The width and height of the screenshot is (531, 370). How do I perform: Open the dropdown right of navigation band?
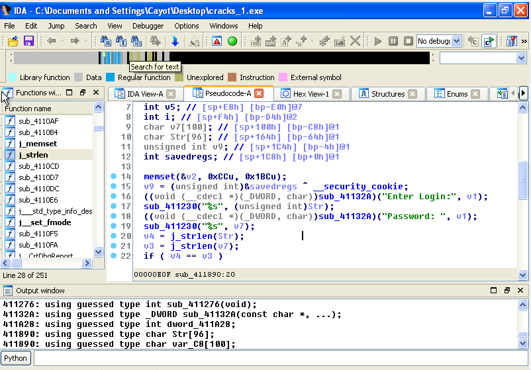[x=521, y=58]
